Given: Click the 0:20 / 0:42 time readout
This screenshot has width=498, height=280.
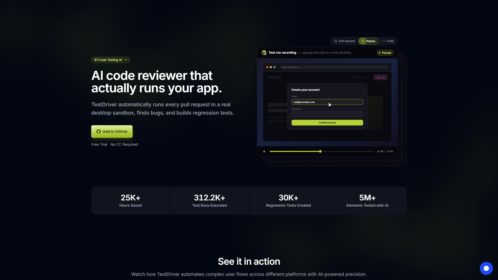Looking at the screenshot, I should [x=385, y=151].
